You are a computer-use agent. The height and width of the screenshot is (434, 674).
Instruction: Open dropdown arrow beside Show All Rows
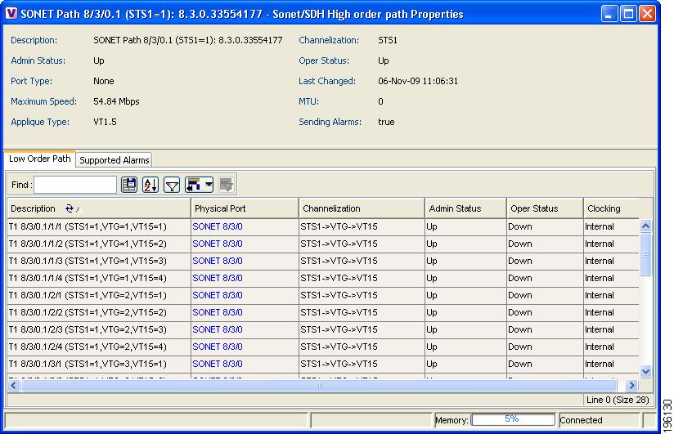coord(209,185)
